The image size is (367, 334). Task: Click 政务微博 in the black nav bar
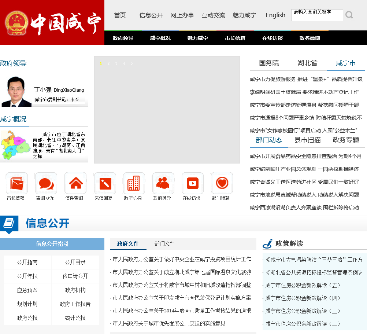(x=309, y=38)
